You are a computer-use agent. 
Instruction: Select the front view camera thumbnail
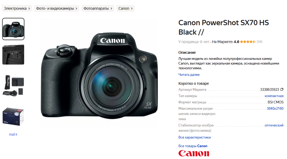(x=13, y=29)
